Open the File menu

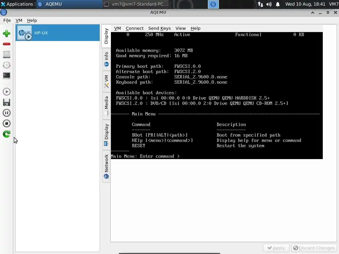pyautogui.click(x=7, y=20)
